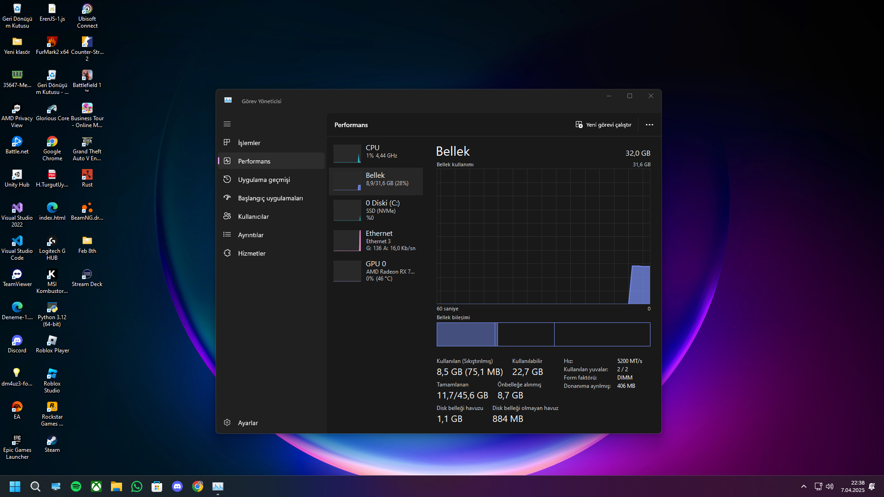
Task: Open the three-dot more options menu
Action: pos(650,125)
